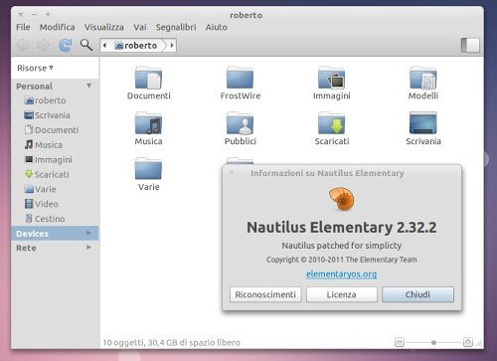
Task: Click the Riconoscimenti button
Action: pyautogui.click(x=265, y=294)
